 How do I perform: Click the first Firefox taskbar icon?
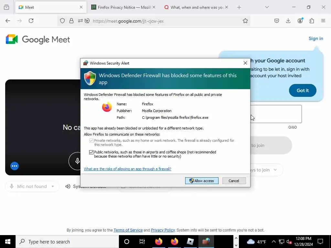158,242
